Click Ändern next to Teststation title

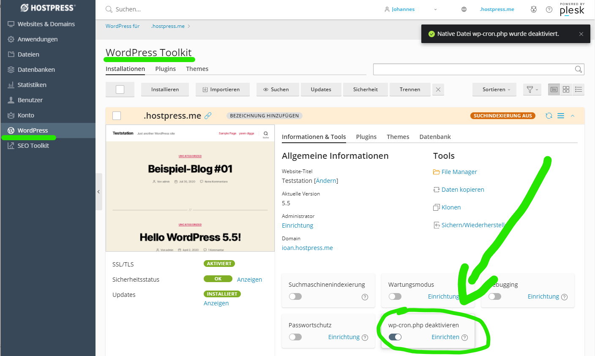(x=326, y=181)
